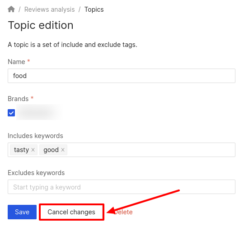Image resolution: width=244 pixels, height=231 pixels.
Task: Select the 'good' keyword chip
Action: coord(51,150)
